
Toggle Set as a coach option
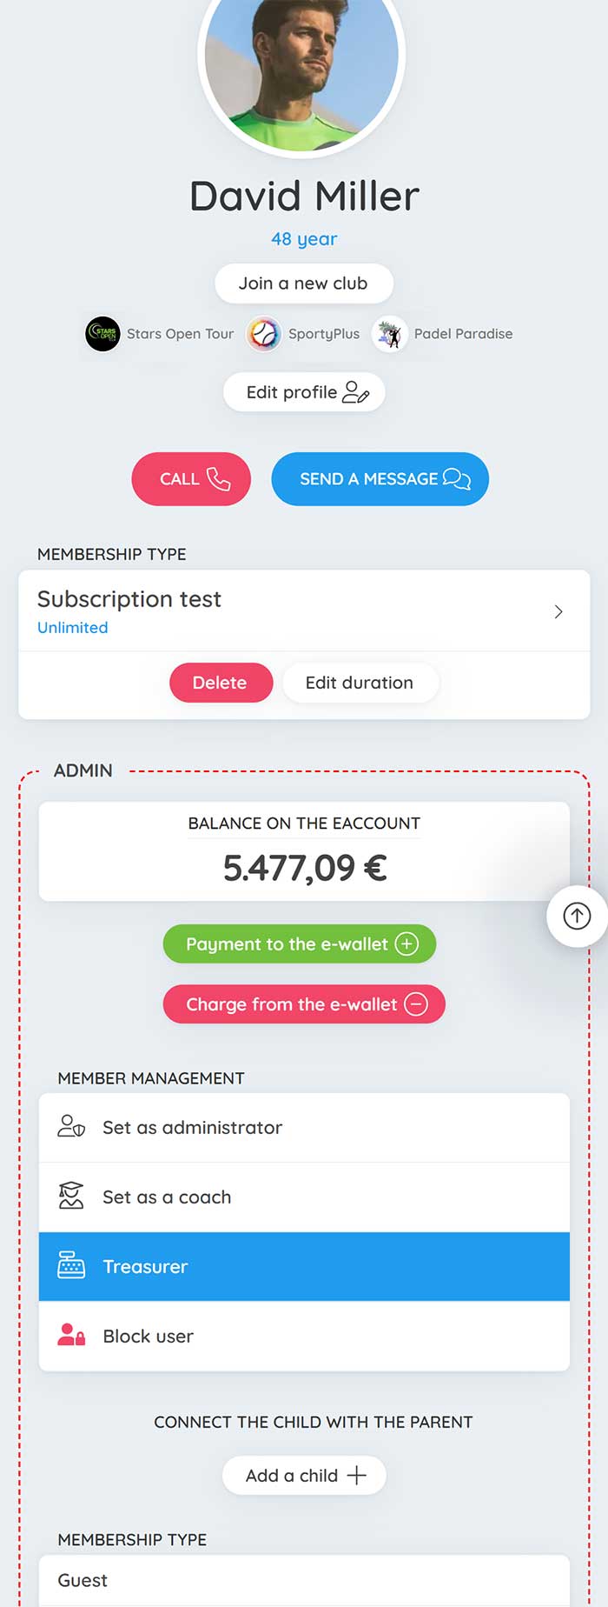pos(304,1197)
